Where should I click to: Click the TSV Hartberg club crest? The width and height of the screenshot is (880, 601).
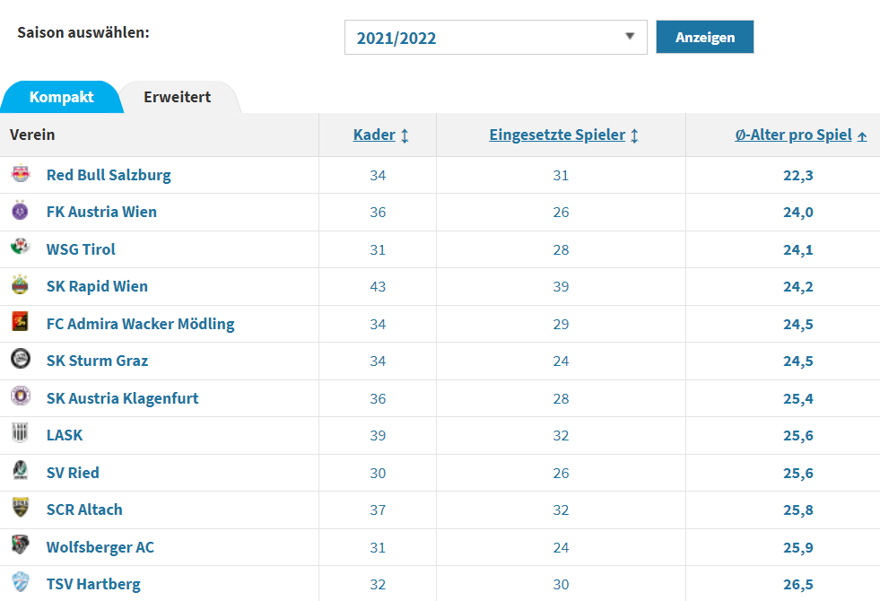pos(20,584)
